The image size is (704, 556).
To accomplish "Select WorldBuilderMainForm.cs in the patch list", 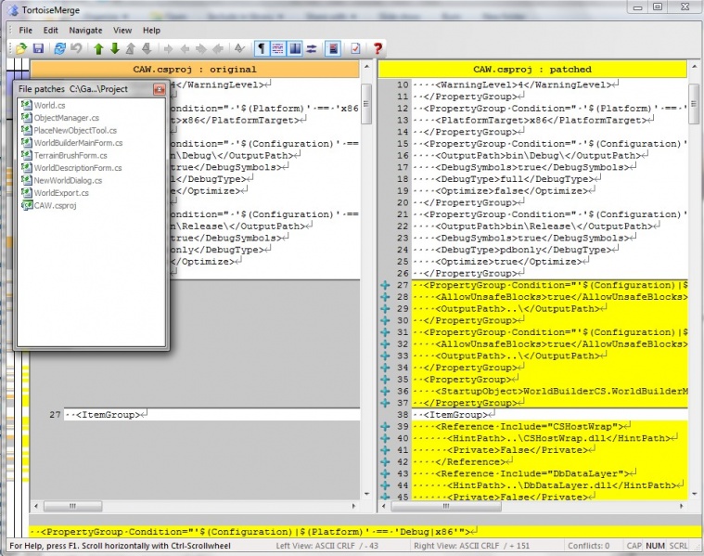I will tap(78, 143).
